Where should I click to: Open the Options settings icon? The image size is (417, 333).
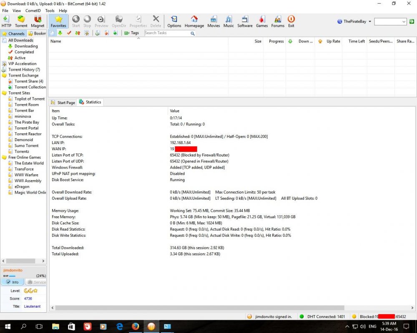(x=174, y=21)
